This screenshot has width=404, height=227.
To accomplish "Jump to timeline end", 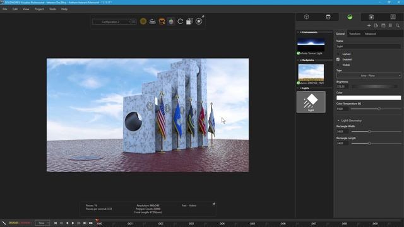I will point(85,223).
